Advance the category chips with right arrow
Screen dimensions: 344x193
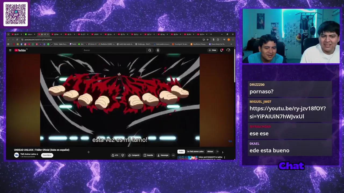click(223, 152)
